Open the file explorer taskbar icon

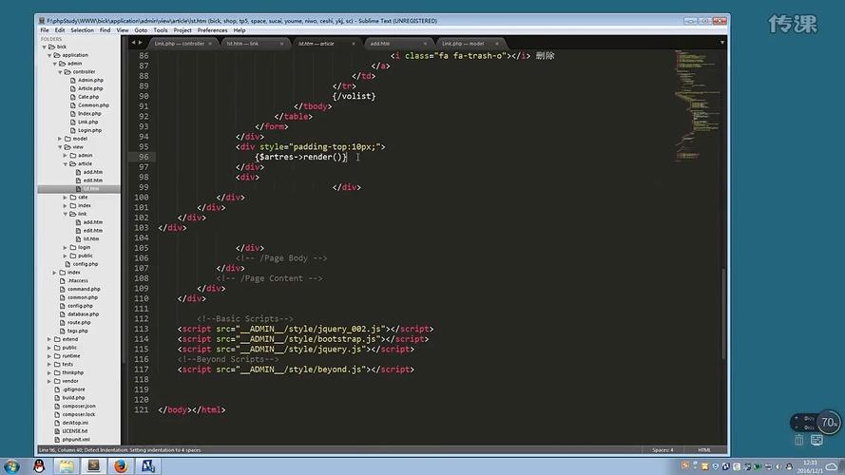tap(65, 465)
